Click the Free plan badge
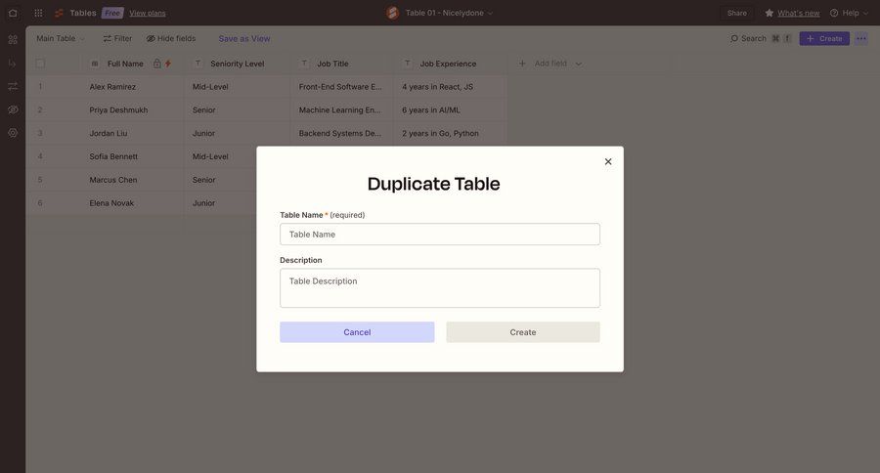Screen dimensions: 880x473 (x=112, y=13)
